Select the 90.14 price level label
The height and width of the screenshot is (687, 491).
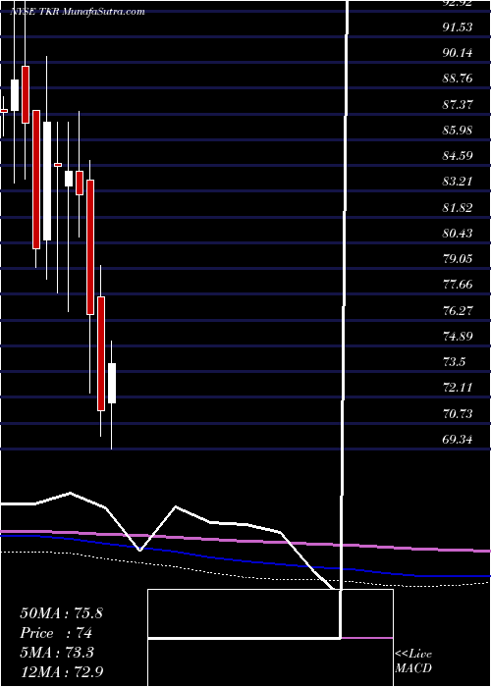(458, 53)
